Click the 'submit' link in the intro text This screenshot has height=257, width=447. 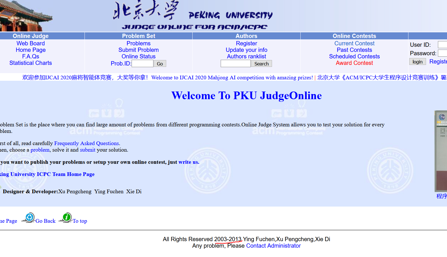coord(88,150)
